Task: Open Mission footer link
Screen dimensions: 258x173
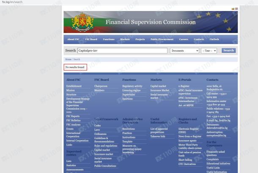Action: pos(71,91)
